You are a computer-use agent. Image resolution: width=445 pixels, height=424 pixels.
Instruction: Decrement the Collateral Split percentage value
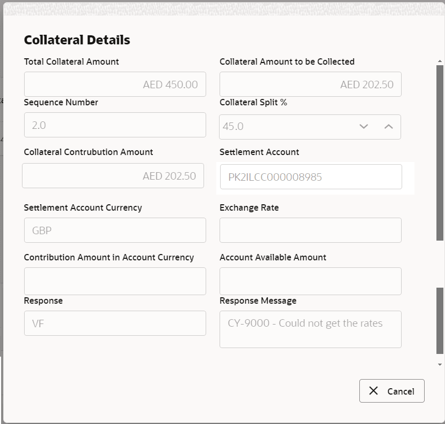pos(364,127)
